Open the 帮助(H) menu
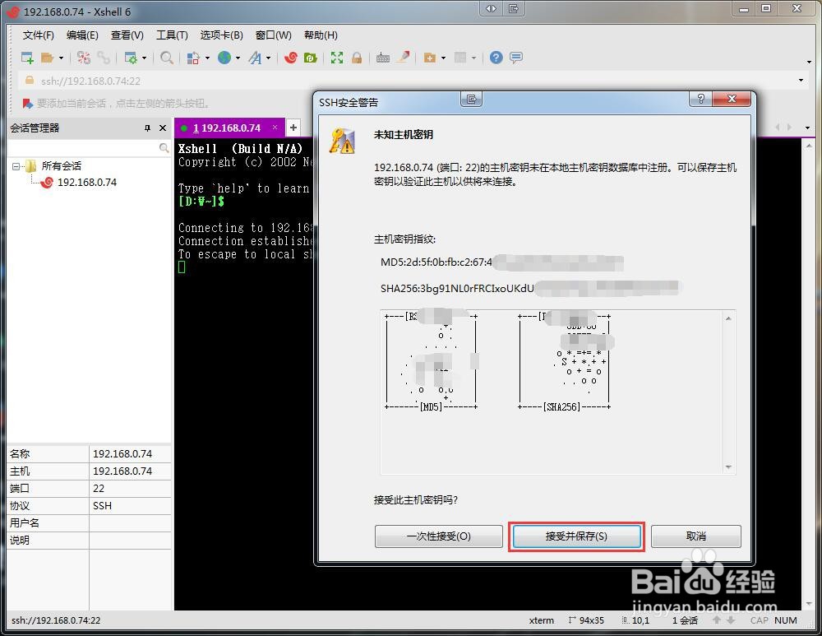The width and height of the screenshot is (822, 636). click(321, 35)
